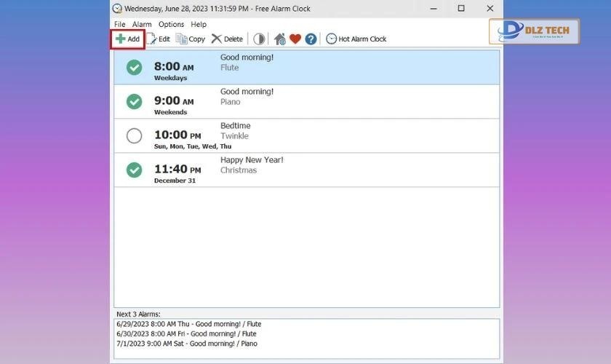Enable the 10:00 PM Bedtime alarm
This screenshot has width=611, height=364.
tap(134, 135)
